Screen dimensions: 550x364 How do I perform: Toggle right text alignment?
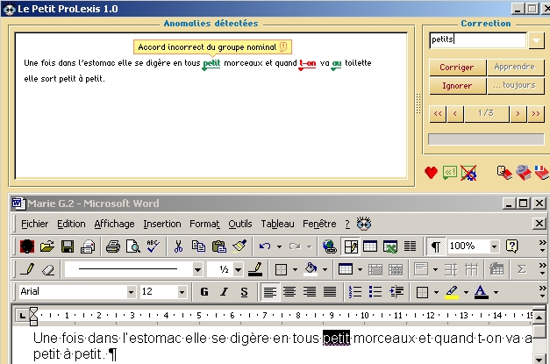[x=310, y=292]
